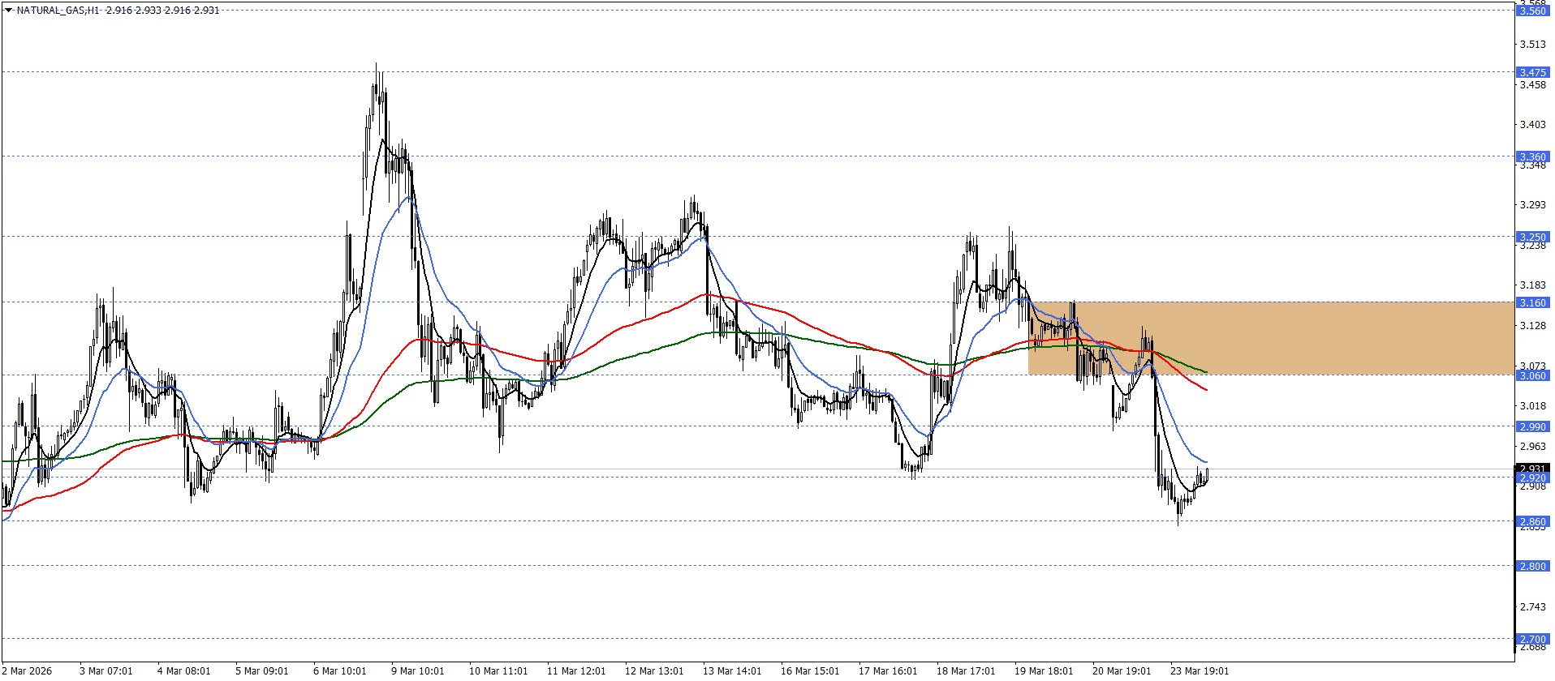Click the 3.160 level label at zone top
Screen dimensions: 1555x681
[1532, 302]
